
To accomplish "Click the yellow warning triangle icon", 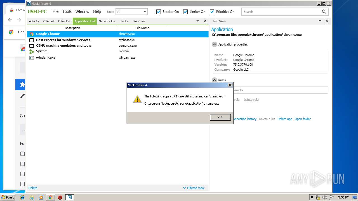I will (137, 99).
